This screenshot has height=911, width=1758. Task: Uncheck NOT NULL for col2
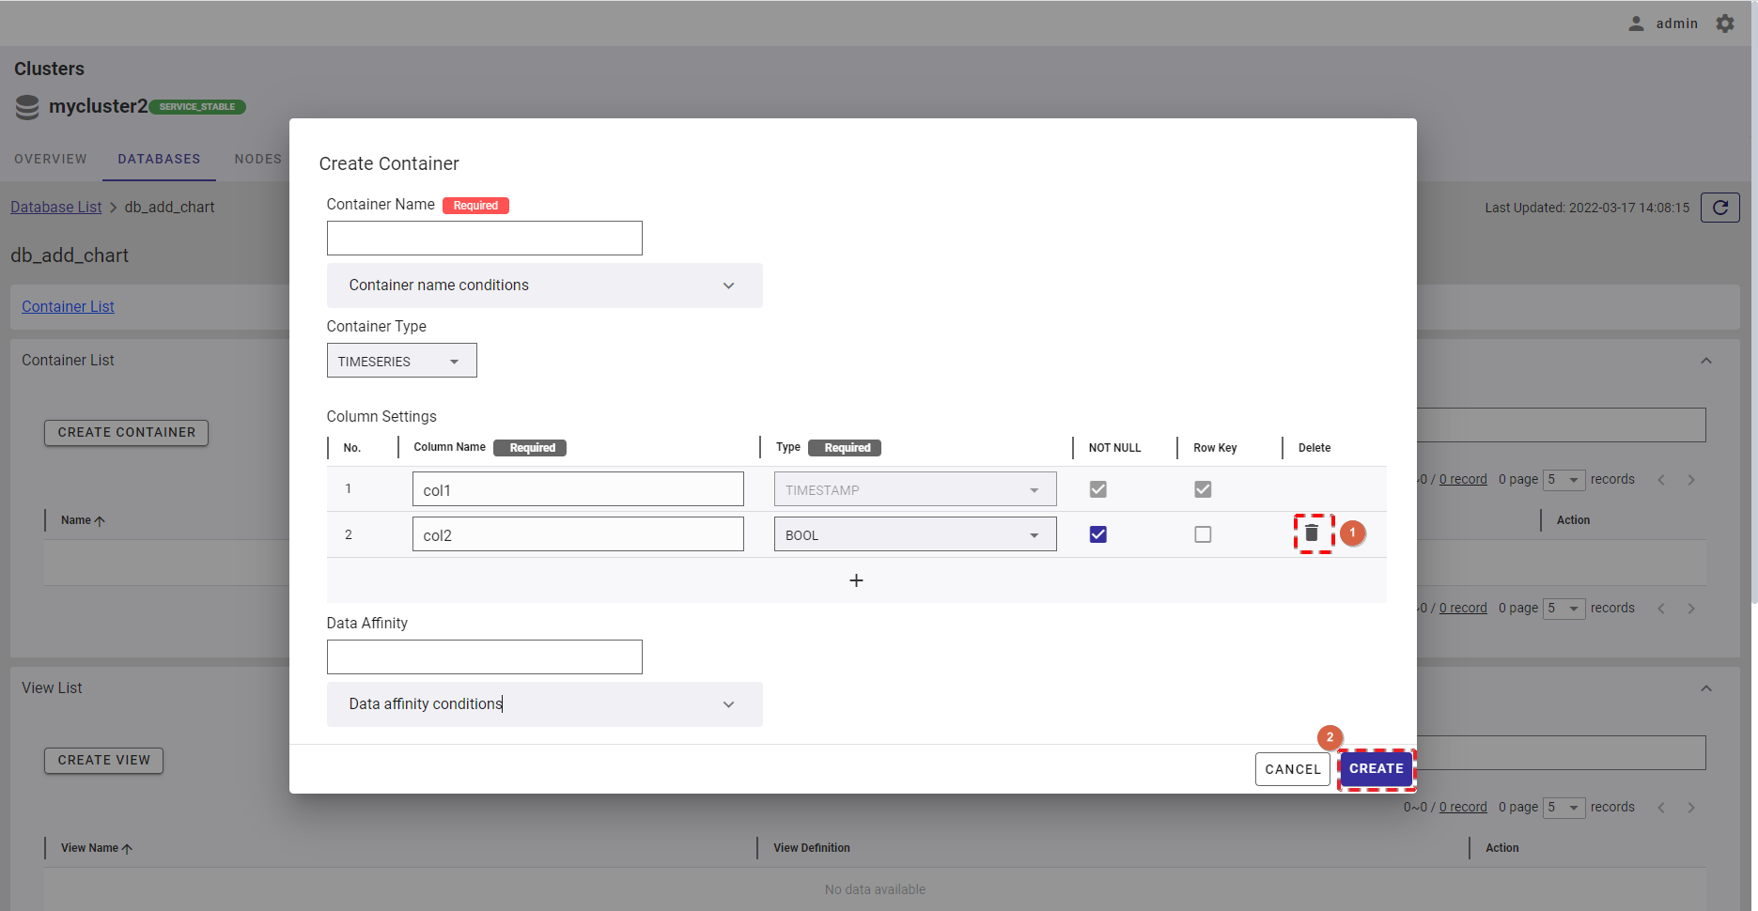1097,534
